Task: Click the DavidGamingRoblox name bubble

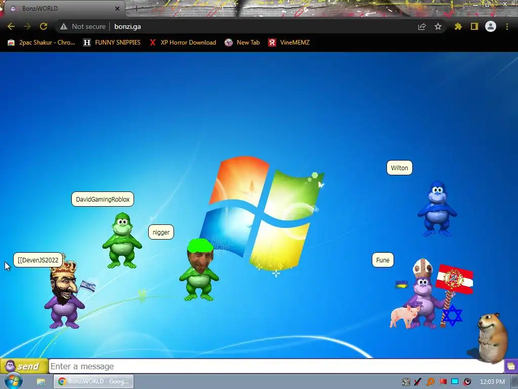Action: click(x=103, y=199)
